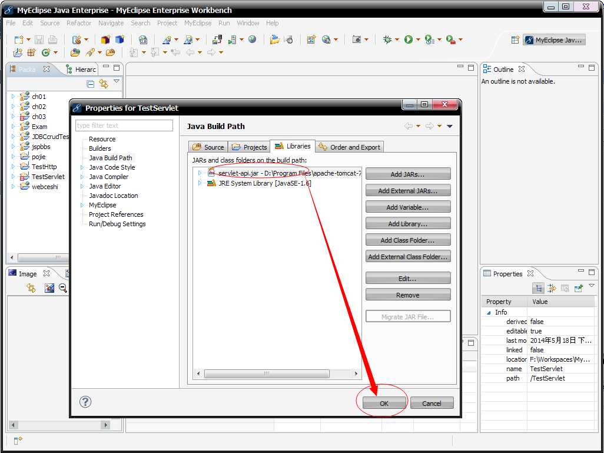The height and width of the screenshot is (453, 604).
Task: Focus the type filter text field
Action: click(x=124, y=125)
